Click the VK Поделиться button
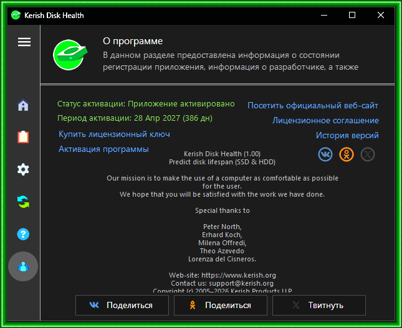 [x=122, y=305]
